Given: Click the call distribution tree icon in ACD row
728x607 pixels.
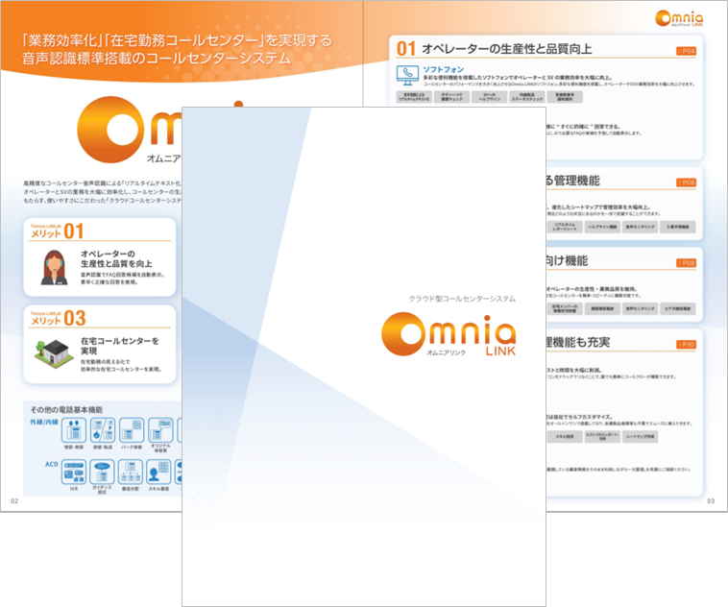Looking at the screenshot, I should click(x=131, y=472).
